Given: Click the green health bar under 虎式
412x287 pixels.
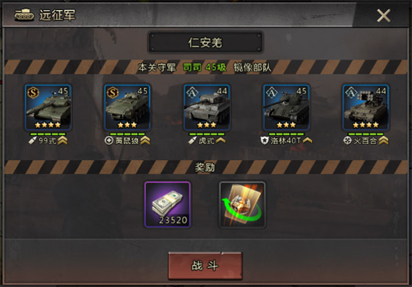Looking at the screenshot, I should [x=207, y=134].
